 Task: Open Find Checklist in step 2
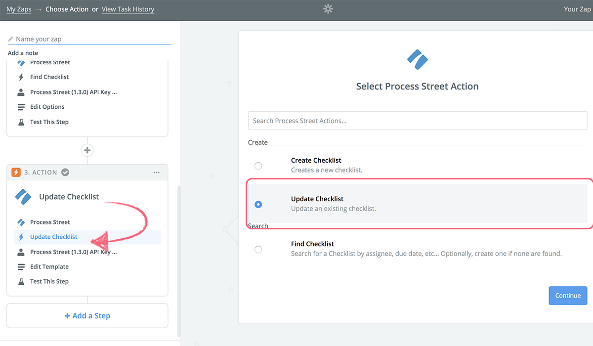pos(49,77)
